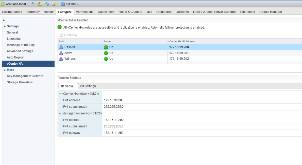Click the green Up status icon for Active
Image resolution: width=302 pixels, height=165 pixels.
point(106,53)
